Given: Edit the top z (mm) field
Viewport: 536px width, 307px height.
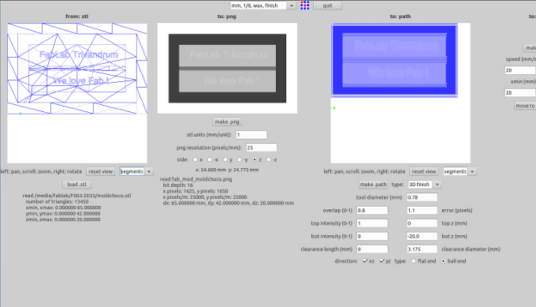Looking at the screenshot, I should click(422, 223).
